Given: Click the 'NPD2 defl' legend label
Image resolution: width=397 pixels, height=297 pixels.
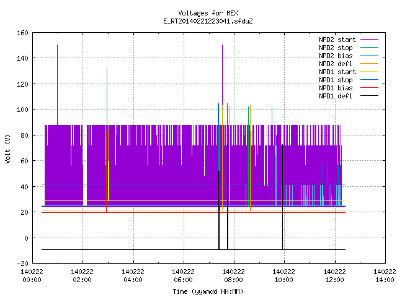Looking at the screenshot, I should coord(336,64).
